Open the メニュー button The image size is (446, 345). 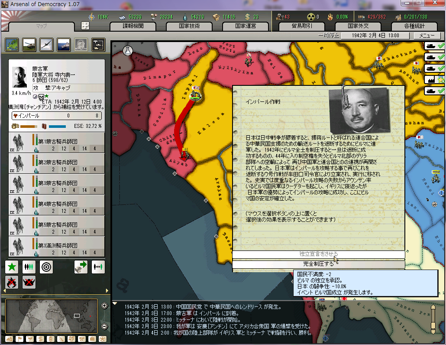tap(427, 36)
